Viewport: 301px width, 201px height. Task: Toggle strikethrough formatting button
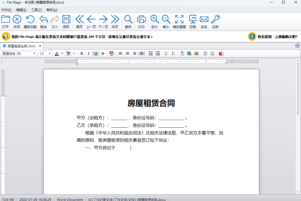tap(103, 53)
